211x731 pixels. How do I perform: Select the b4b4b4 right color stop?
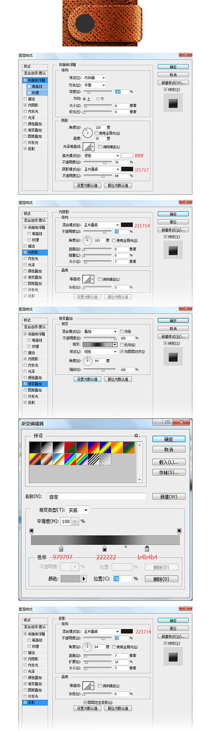tap(147, 549)
